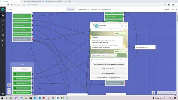Click the Leadteh eye logo
The height and width of the screenshot is (100, 178).
tap(3, 9)
